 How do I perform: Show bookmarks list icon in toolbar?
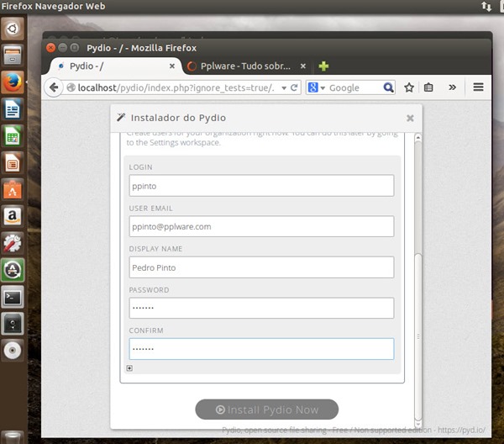tap(428, 87)
